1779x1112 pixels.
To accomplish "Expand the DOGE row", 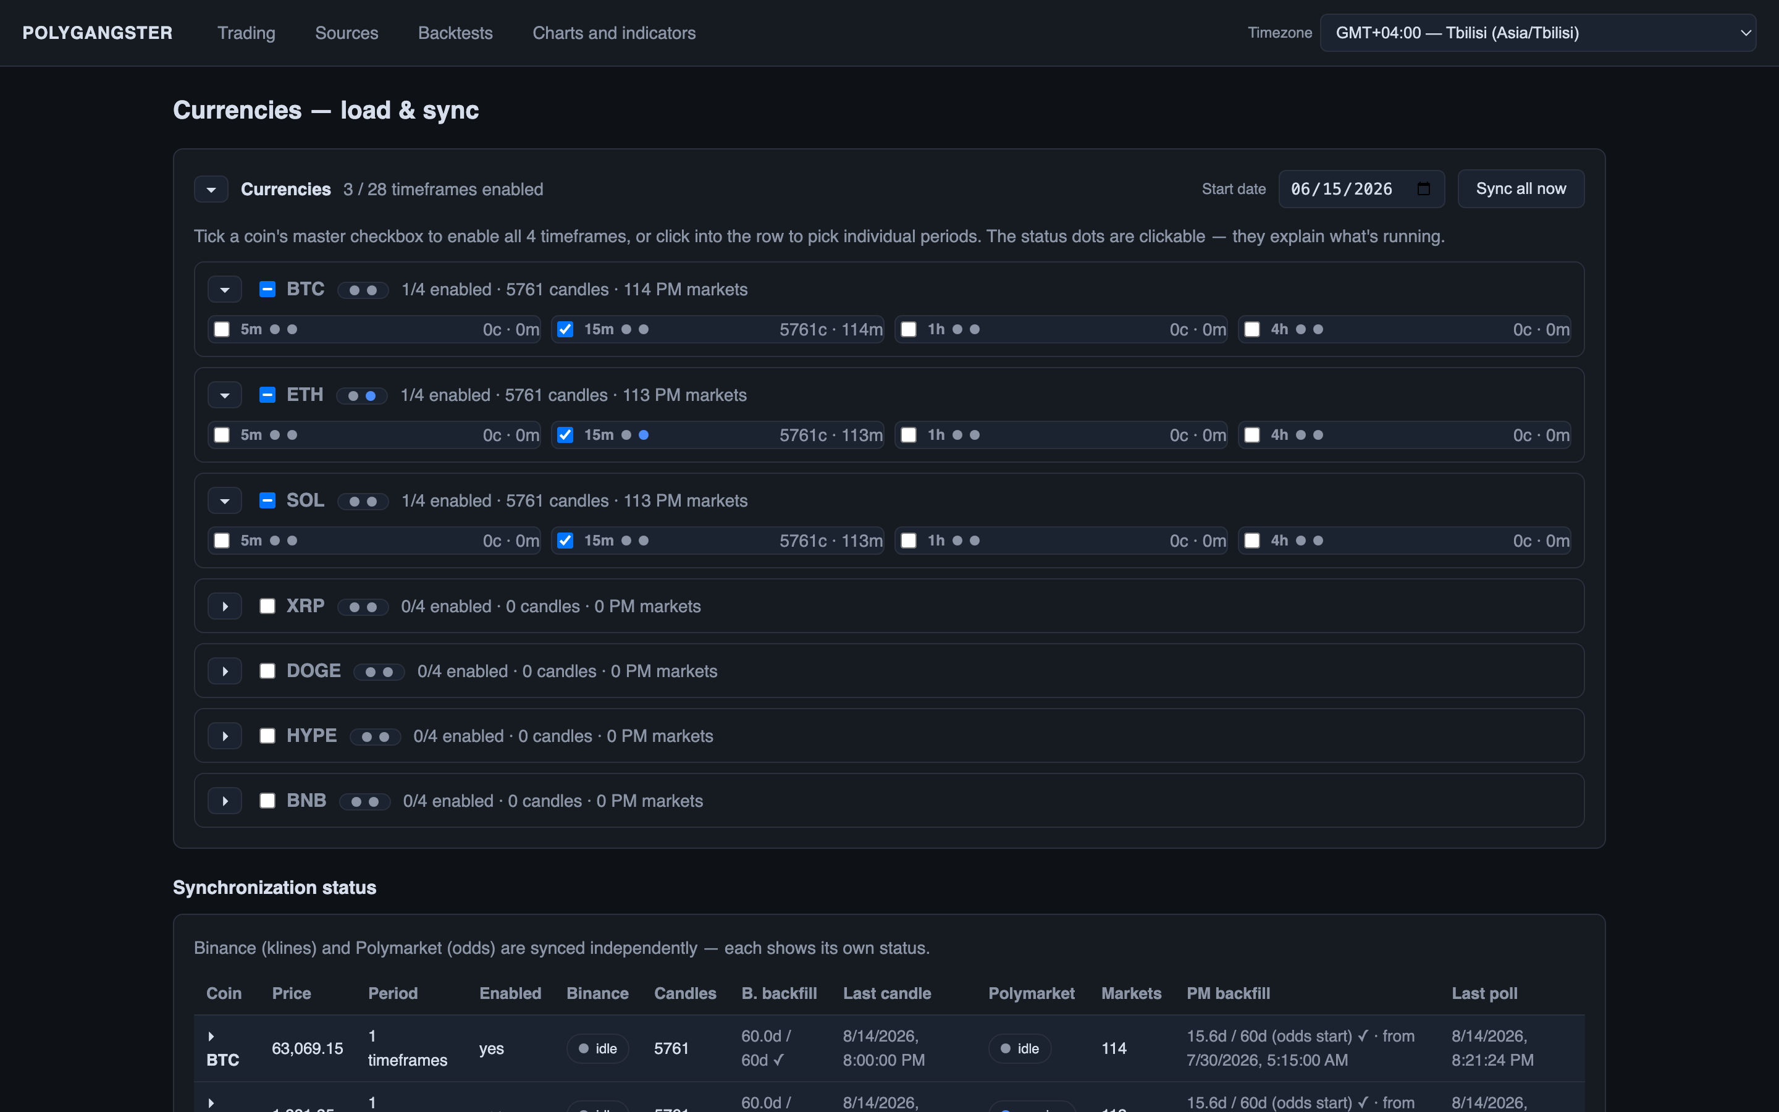I will [x=225, y=672].
